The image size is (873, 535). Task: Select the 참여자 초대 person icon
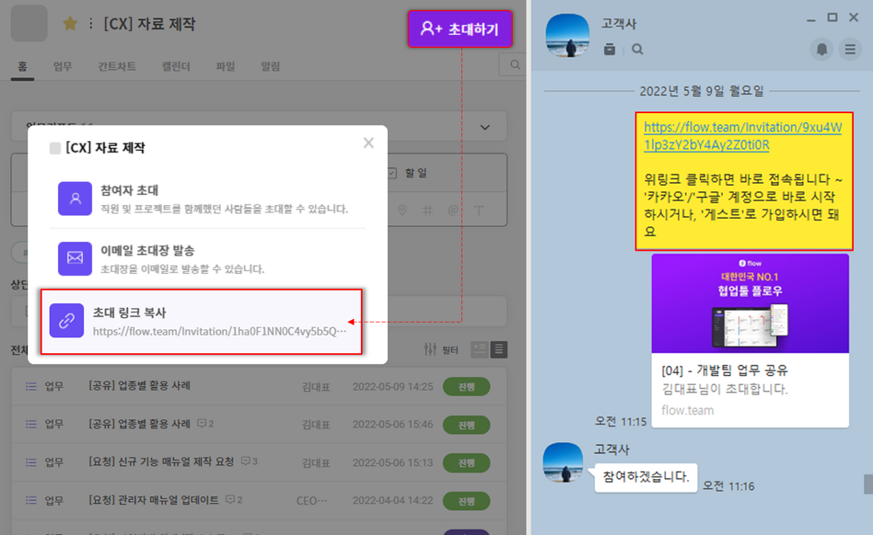(75, 198)
